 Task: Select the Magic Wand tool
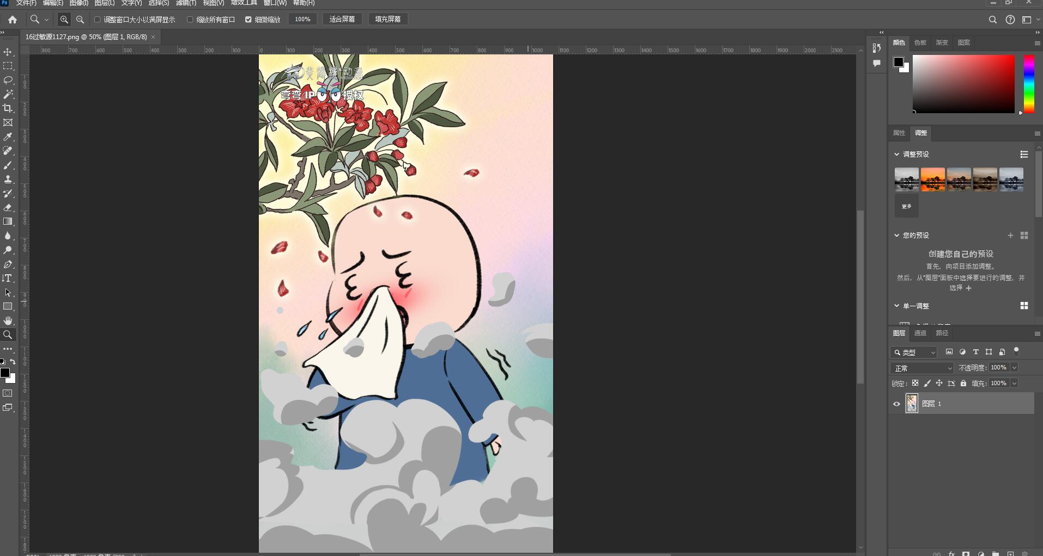8,95
